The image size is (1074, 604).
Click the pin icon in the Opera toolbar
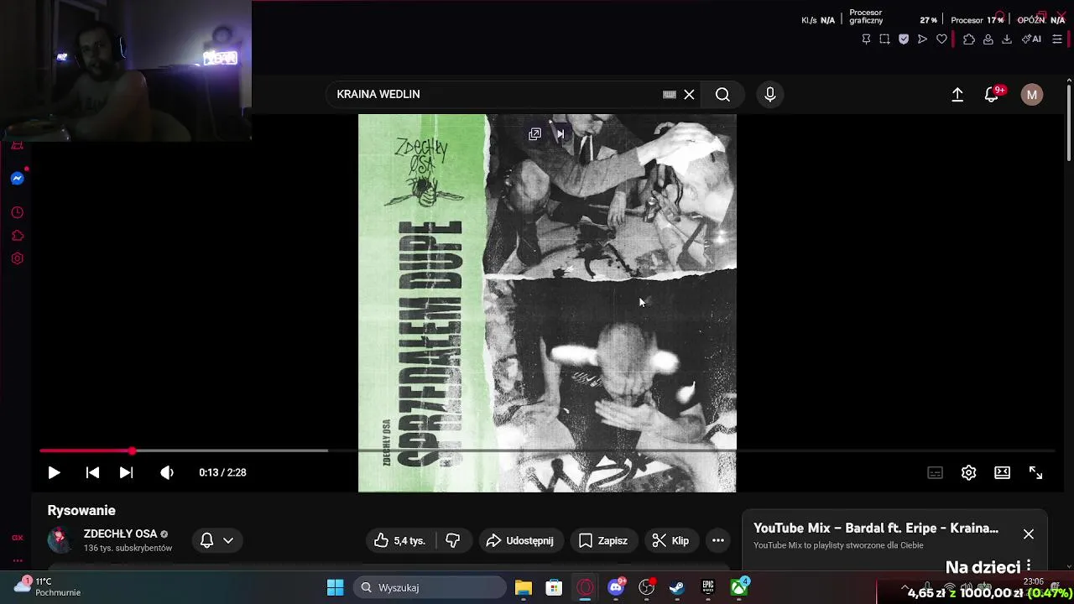point(866,39)
